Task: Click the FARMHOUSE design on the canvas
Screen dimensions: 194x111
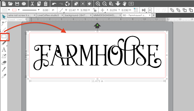Action: tap(97, 53)
